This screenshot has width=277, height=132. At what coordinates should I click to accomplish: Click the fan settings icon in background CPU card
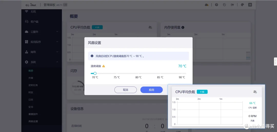coord(150,27)
